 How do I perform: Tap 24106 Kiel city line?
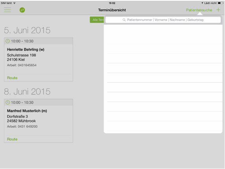(16, 59)
